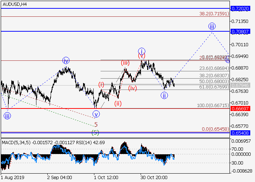
Task: Click the blue circled v wave label
Action: (96, 114)
